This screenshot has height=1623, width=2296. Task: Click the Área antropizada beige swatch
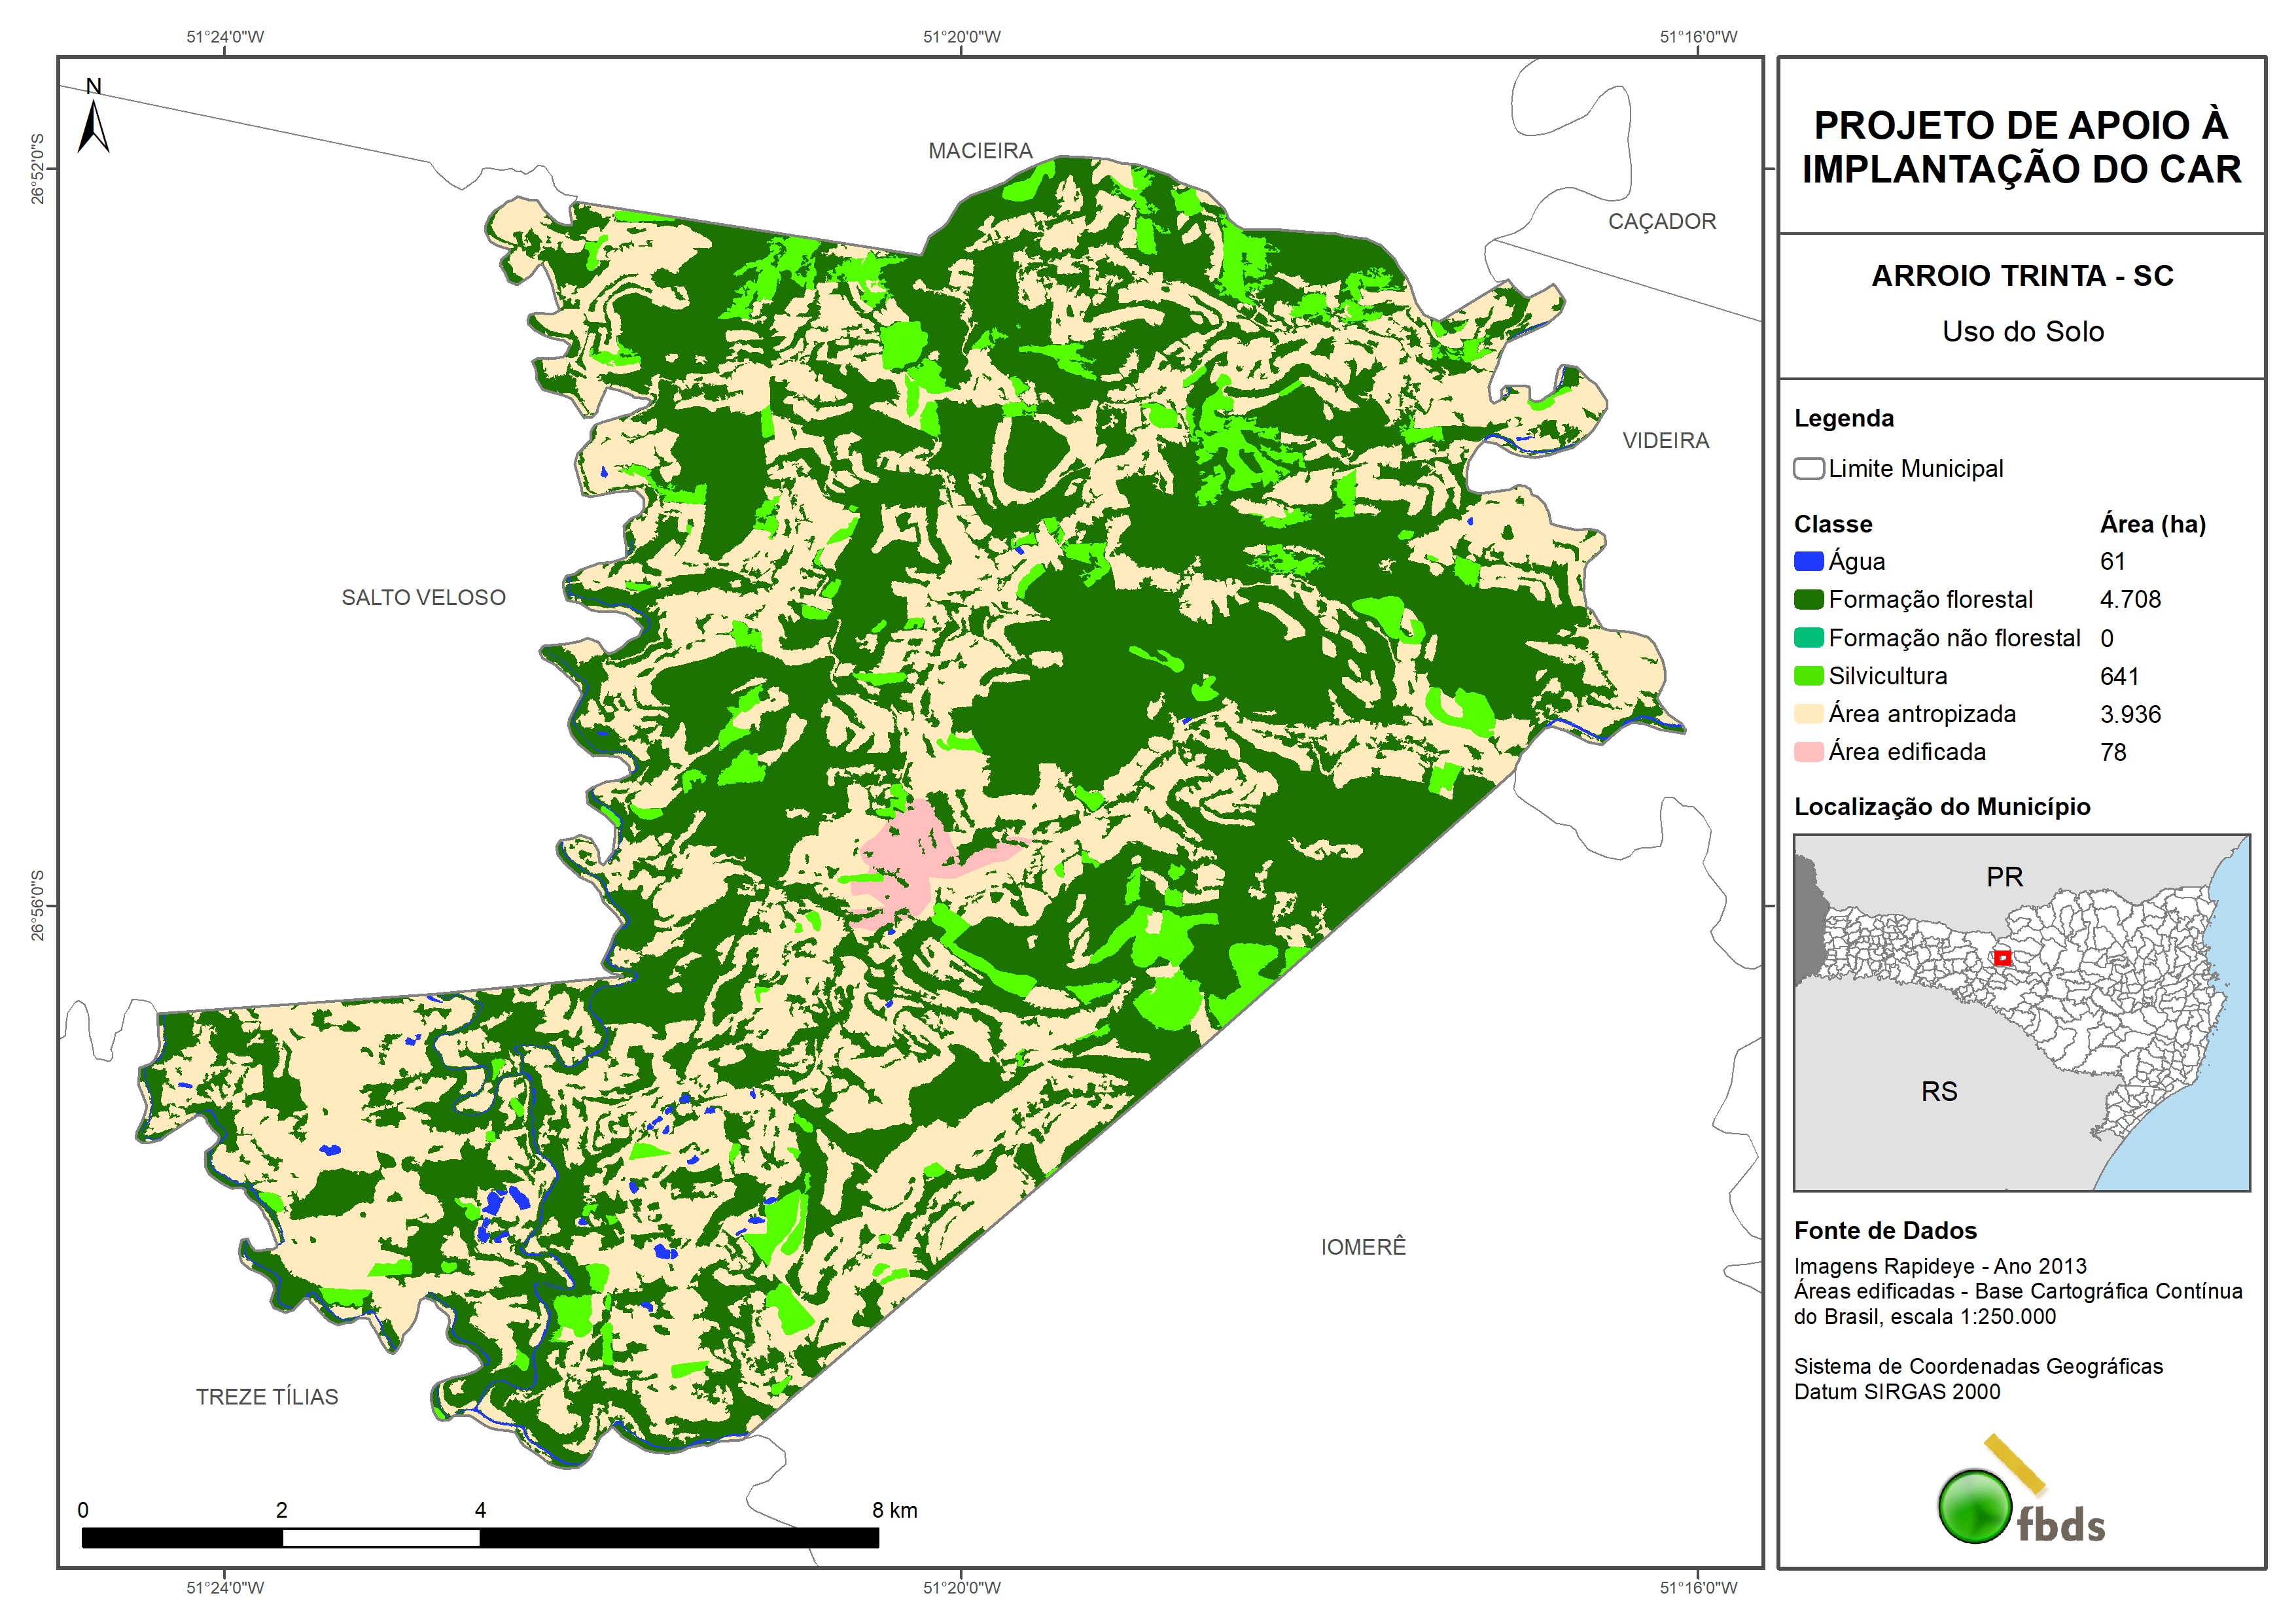tap(1808, 714)
